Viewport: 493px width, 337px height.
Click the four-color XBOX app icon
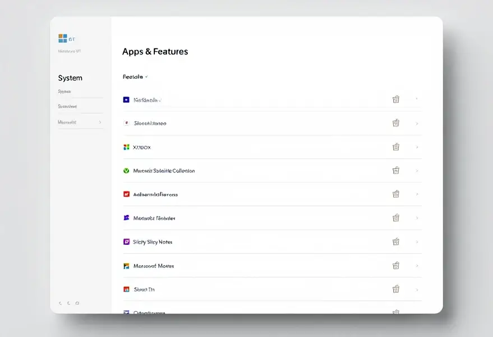coord(126,147)
